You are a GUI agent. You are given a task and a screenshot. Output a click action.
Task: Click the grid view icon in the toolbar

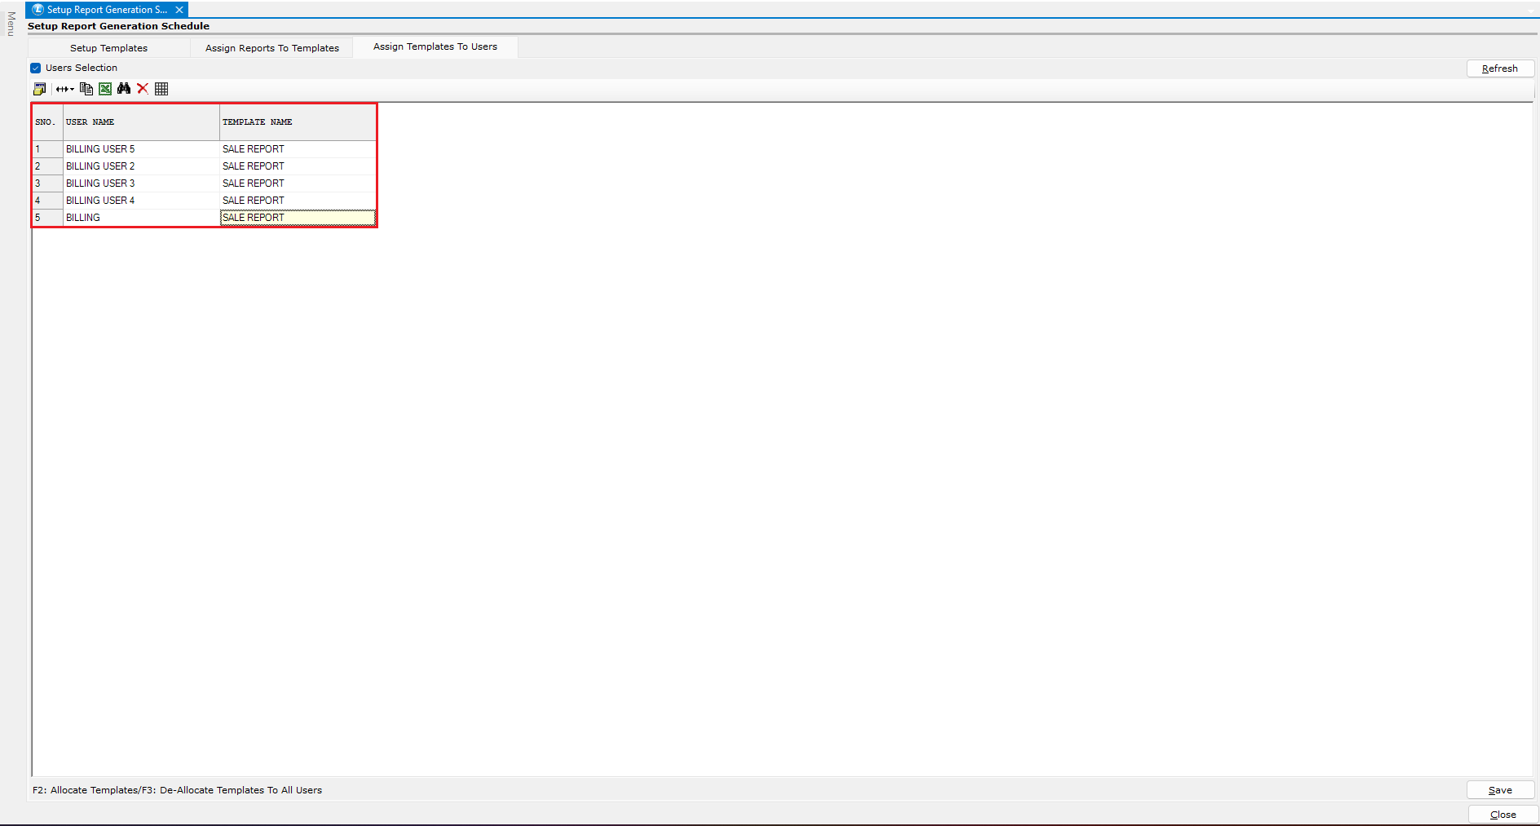click(161, 89)
